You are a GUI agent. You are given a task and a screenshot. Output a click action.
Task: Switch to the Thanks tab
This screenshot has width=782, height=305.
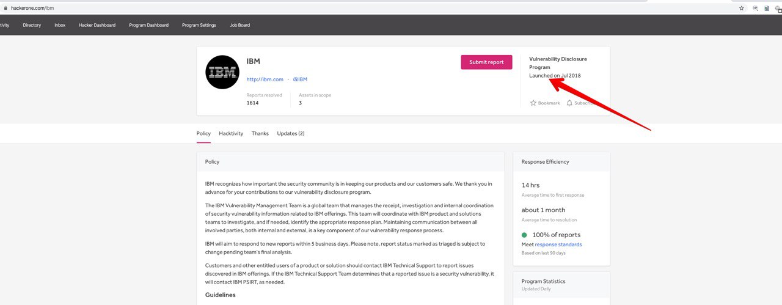(260, 133)
